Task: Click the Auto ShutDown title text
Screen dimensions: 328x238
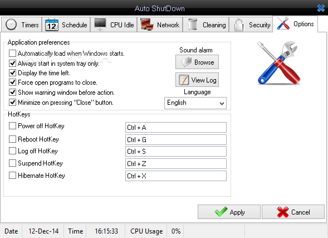Action: pyautogui.click(x=160, y=8)
